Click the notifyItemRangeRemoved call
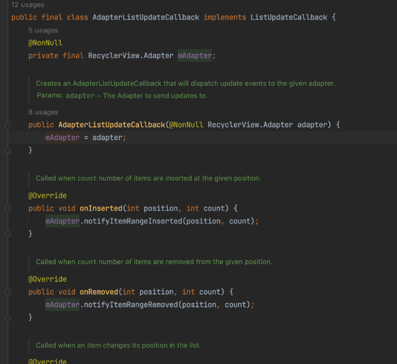Screen dimensions: 397x364 131,305
